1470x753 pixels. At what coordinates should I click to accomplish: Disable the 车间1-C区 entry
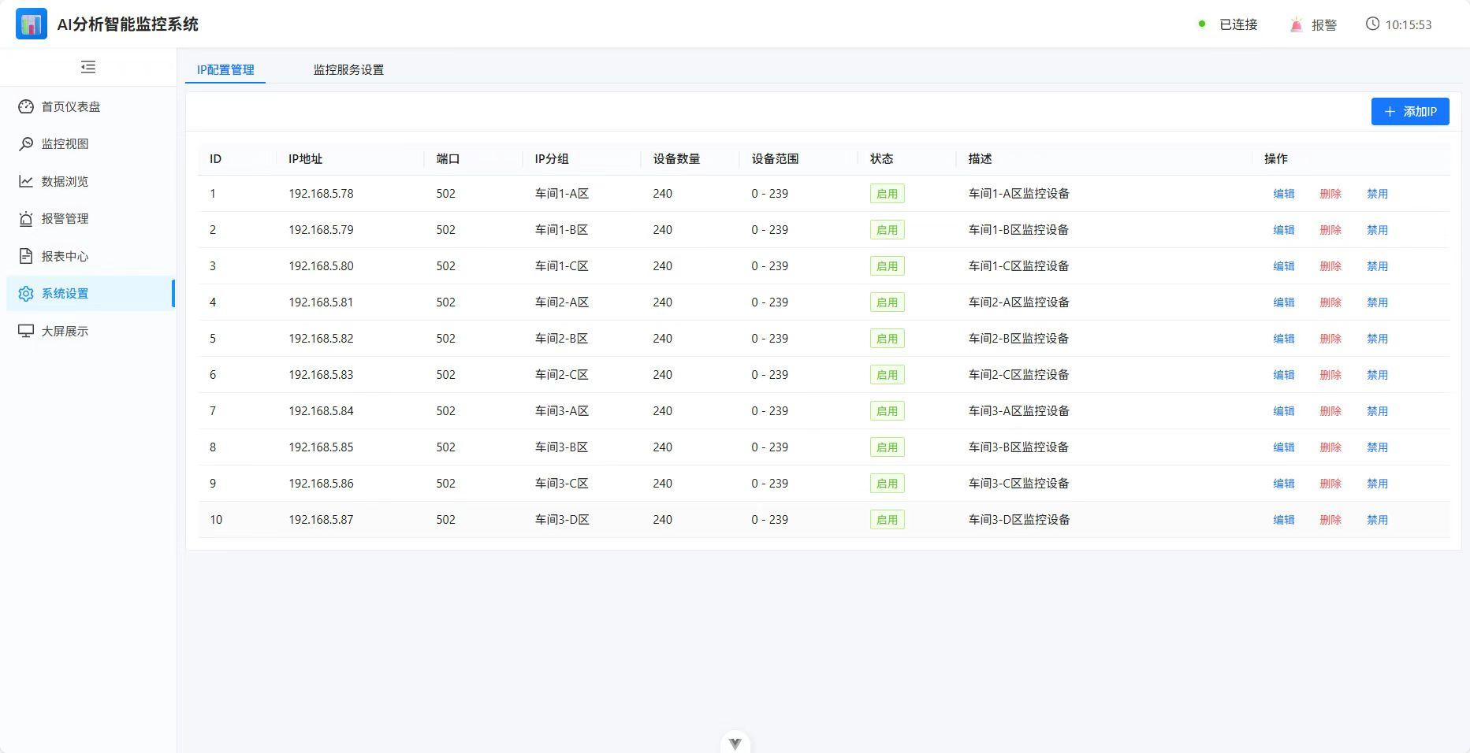pyautogui.click(x=1377, y=266)
